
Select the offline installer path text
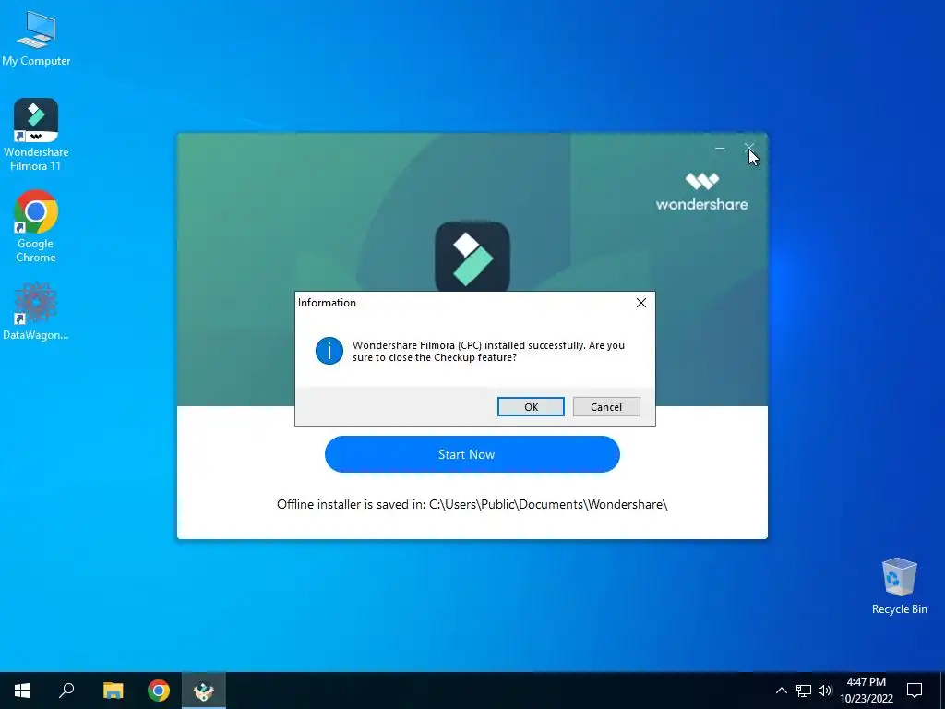472,505
